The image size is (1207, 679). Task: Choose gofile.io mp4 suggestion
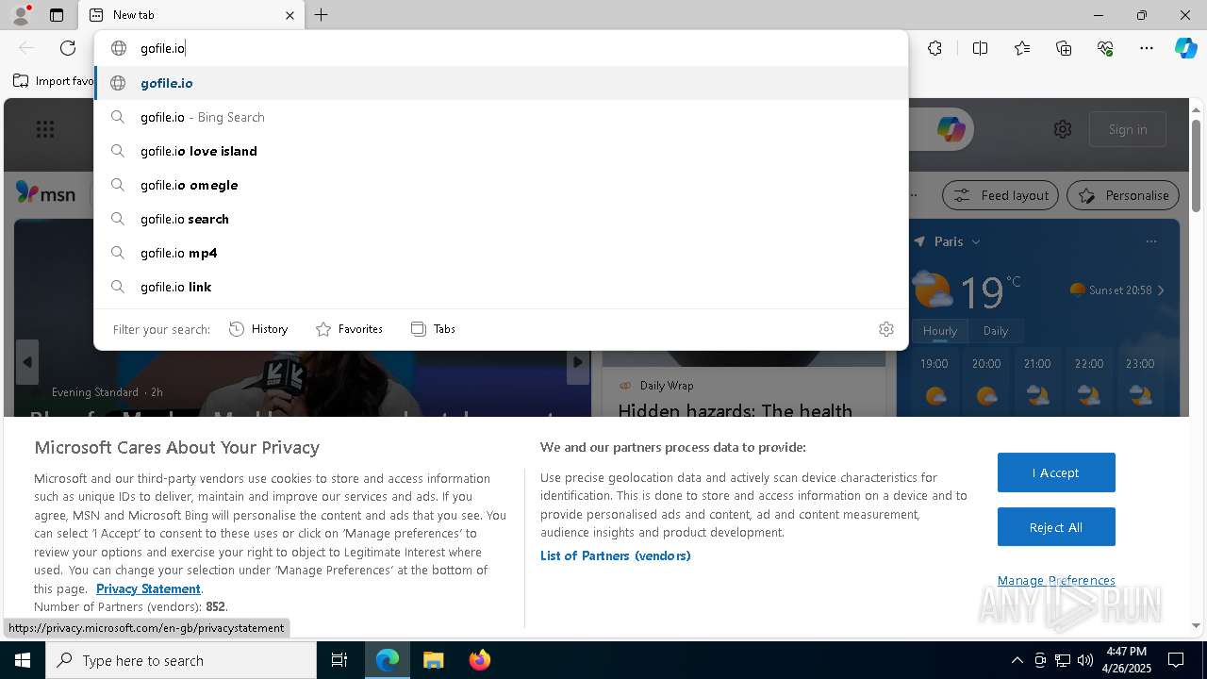(x=501, y=253)
